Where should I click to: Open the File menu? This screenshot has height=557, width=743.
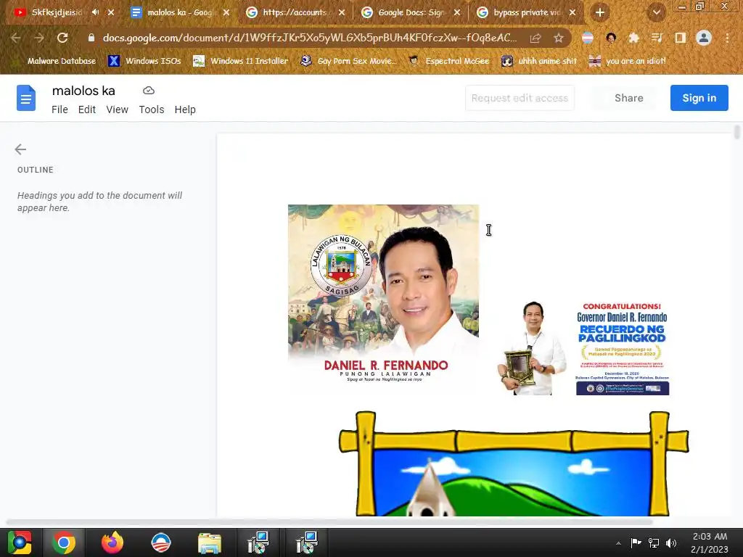coord(59,110)
